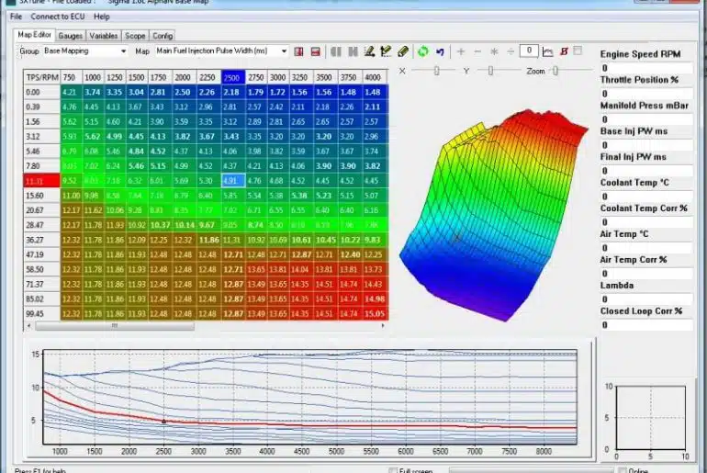Click the Manifold Press mBar value field
This screenshot has width=707, height=473.
[x=646, y=119]
